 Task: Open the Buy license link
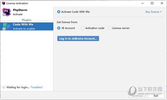153,12
